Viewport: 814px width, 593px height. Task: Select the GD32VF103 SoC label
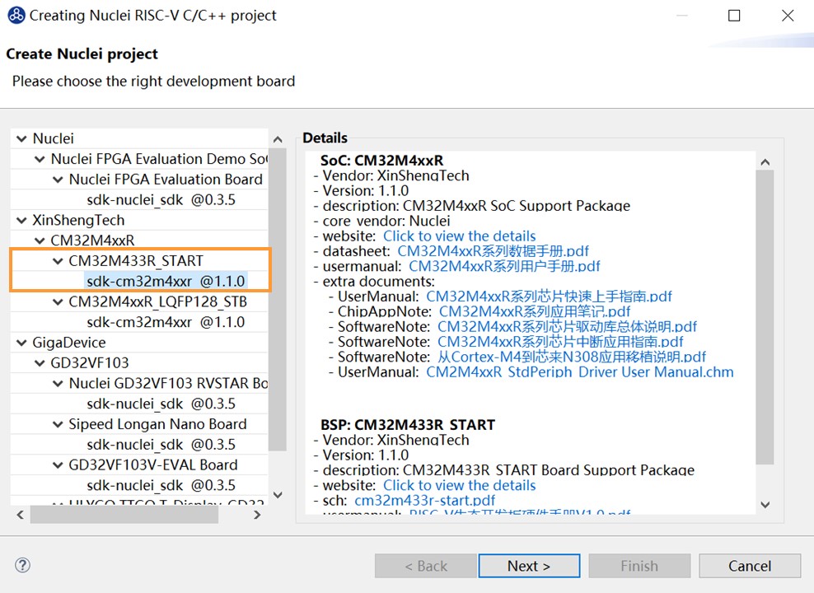tap(89, 363)
